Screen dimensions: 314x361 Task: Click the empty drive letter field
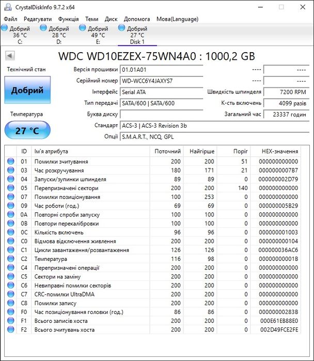pos(161,115)
